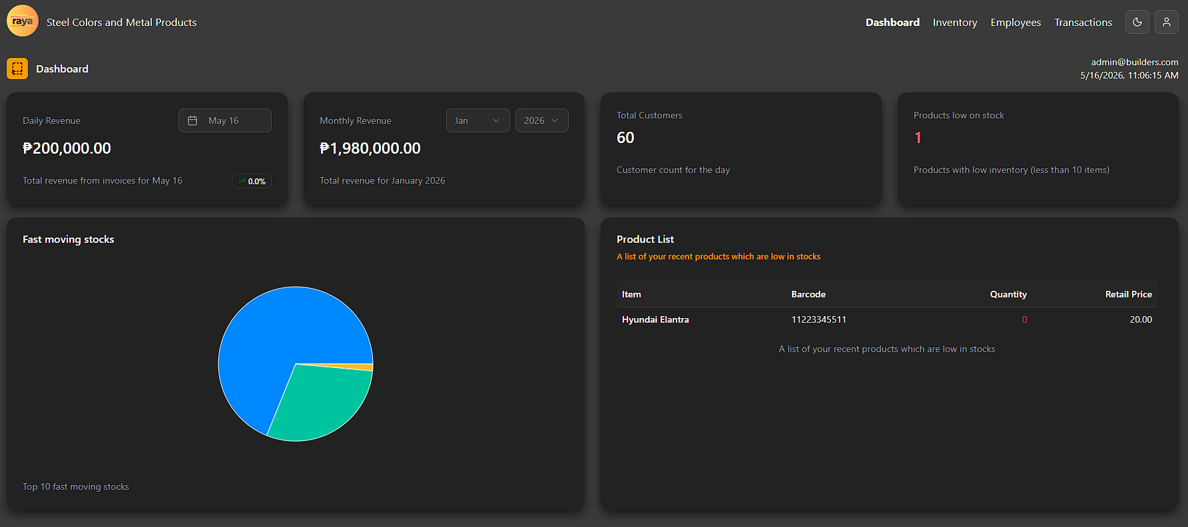Click the Steel Colors and Metal Products title
This screenshot has width=1188, height=527.
pyautogui.click(x=122, y=22)
